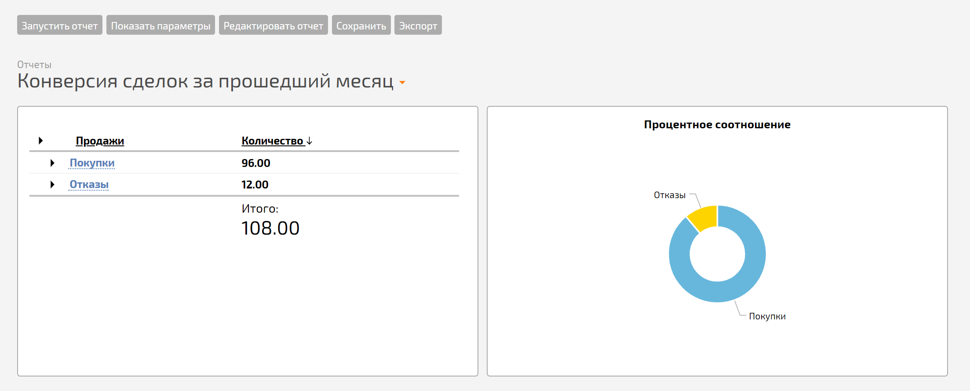
Task: Save report with Сохранить button
Action: pyautogui.click(x=361, y=25)
